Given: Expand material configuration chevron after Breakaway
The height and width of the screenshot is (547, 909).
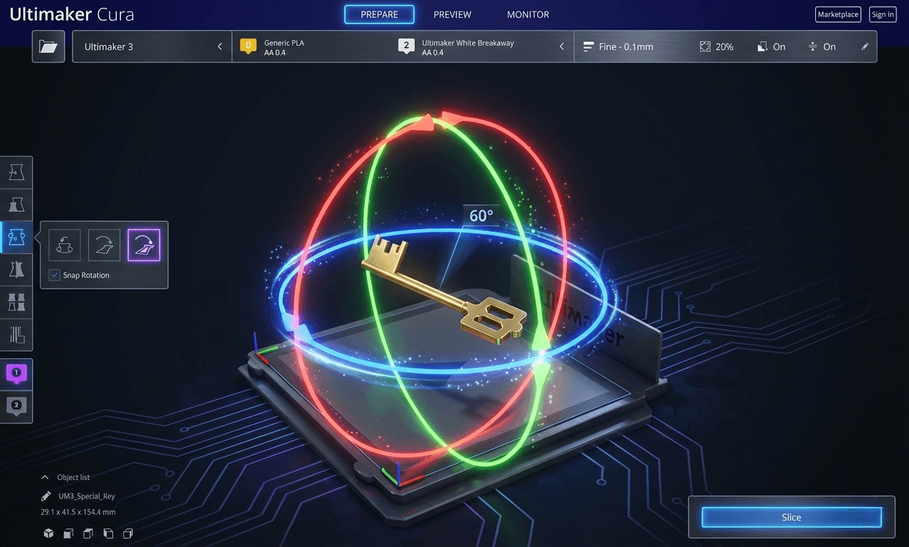Looking at the screenshot, I should point(562,46).
